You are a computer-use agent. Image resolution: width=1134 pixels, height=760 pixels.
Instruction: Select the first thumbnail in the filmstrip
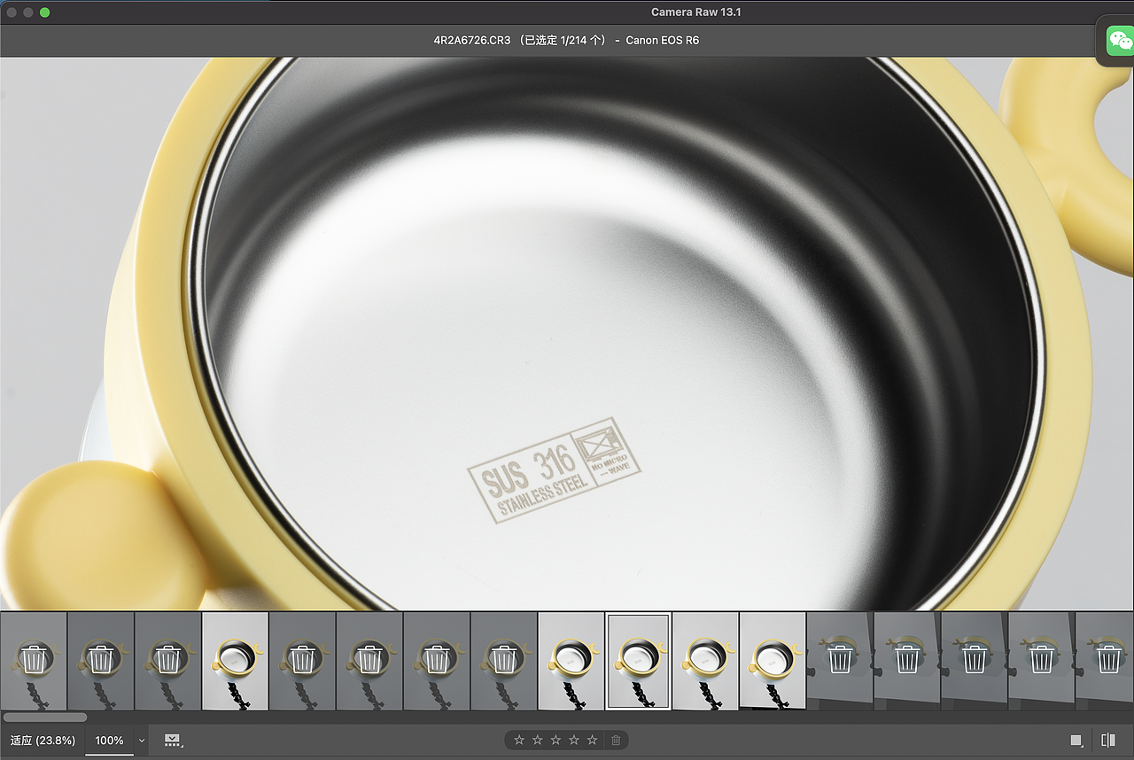click(34, 661)
